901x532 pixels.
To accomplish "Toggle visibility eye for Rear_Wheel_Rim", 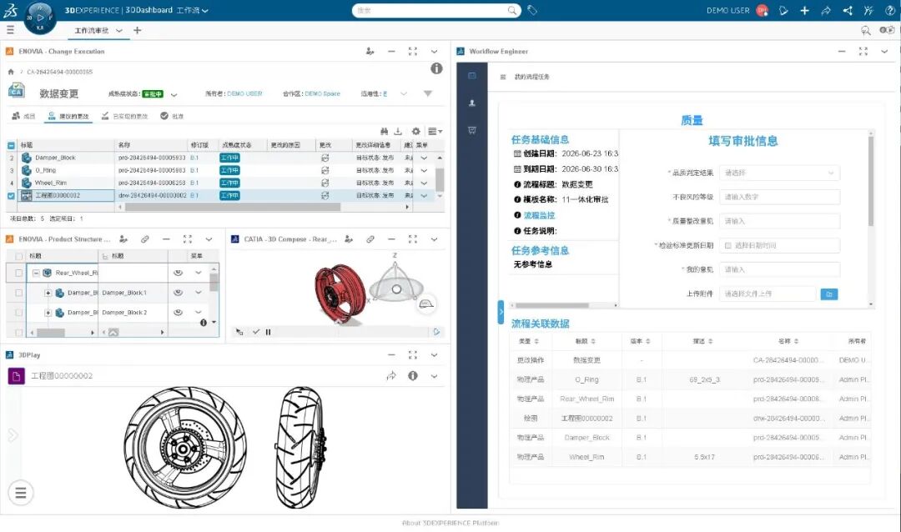I will point(179,273).
